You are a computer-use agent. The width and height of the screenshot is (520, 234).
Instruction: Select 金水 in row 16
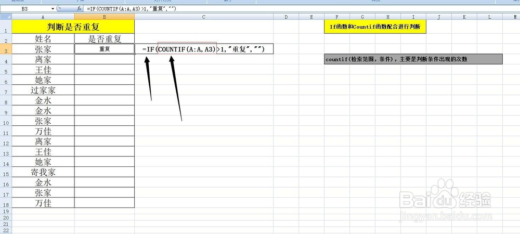click(x=43, y=183)
